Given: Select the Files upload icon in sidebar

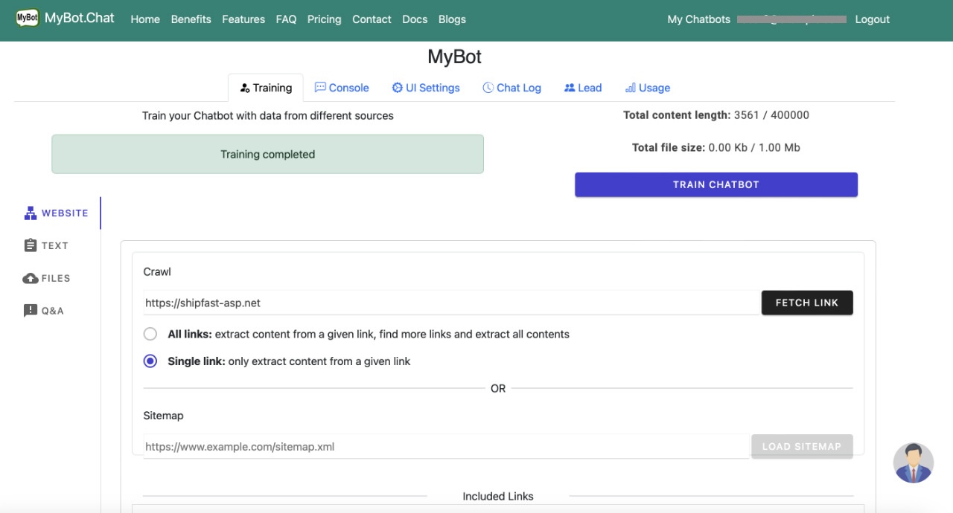Looking at the screenshot, I should [x=30, y=277].
